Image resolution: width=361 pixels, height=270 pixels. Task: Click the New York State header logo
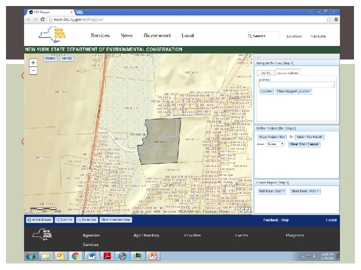pos(52,34)
